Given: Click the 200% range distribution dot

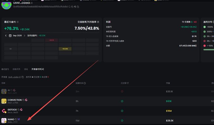Looking at the screenshot, I should point(205,31).
